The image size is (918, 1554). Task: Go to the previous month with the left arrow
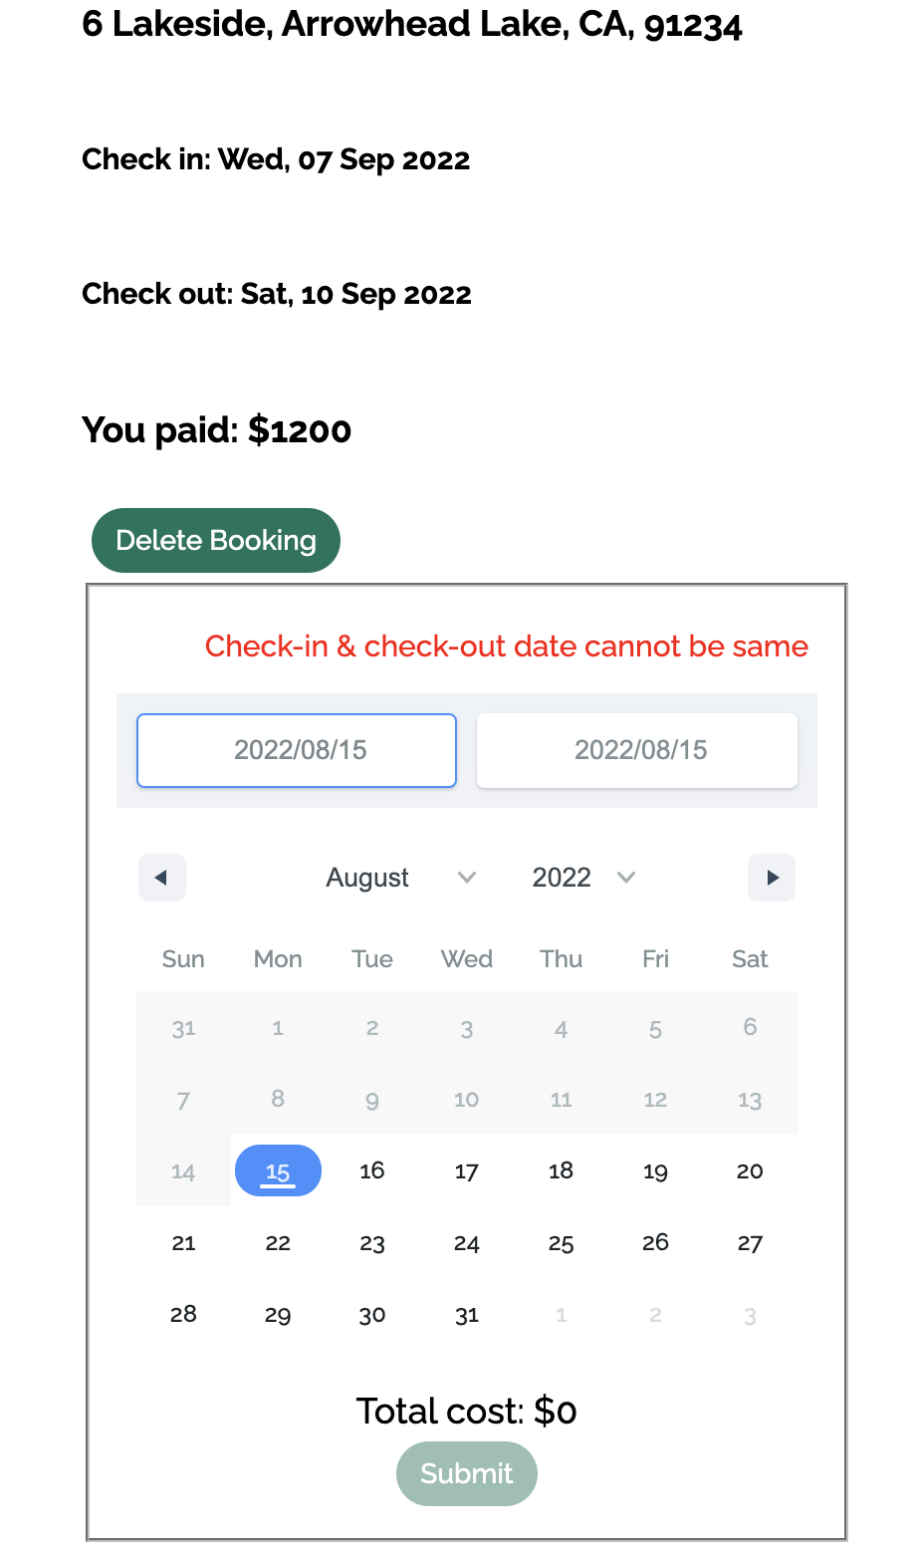[x=161, y=878]
